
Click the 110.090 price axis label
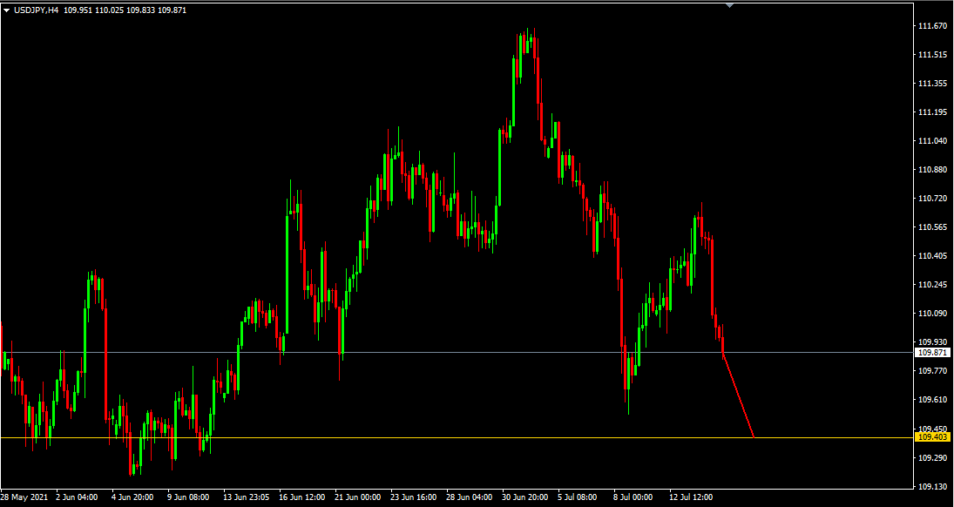coord(933,314)
